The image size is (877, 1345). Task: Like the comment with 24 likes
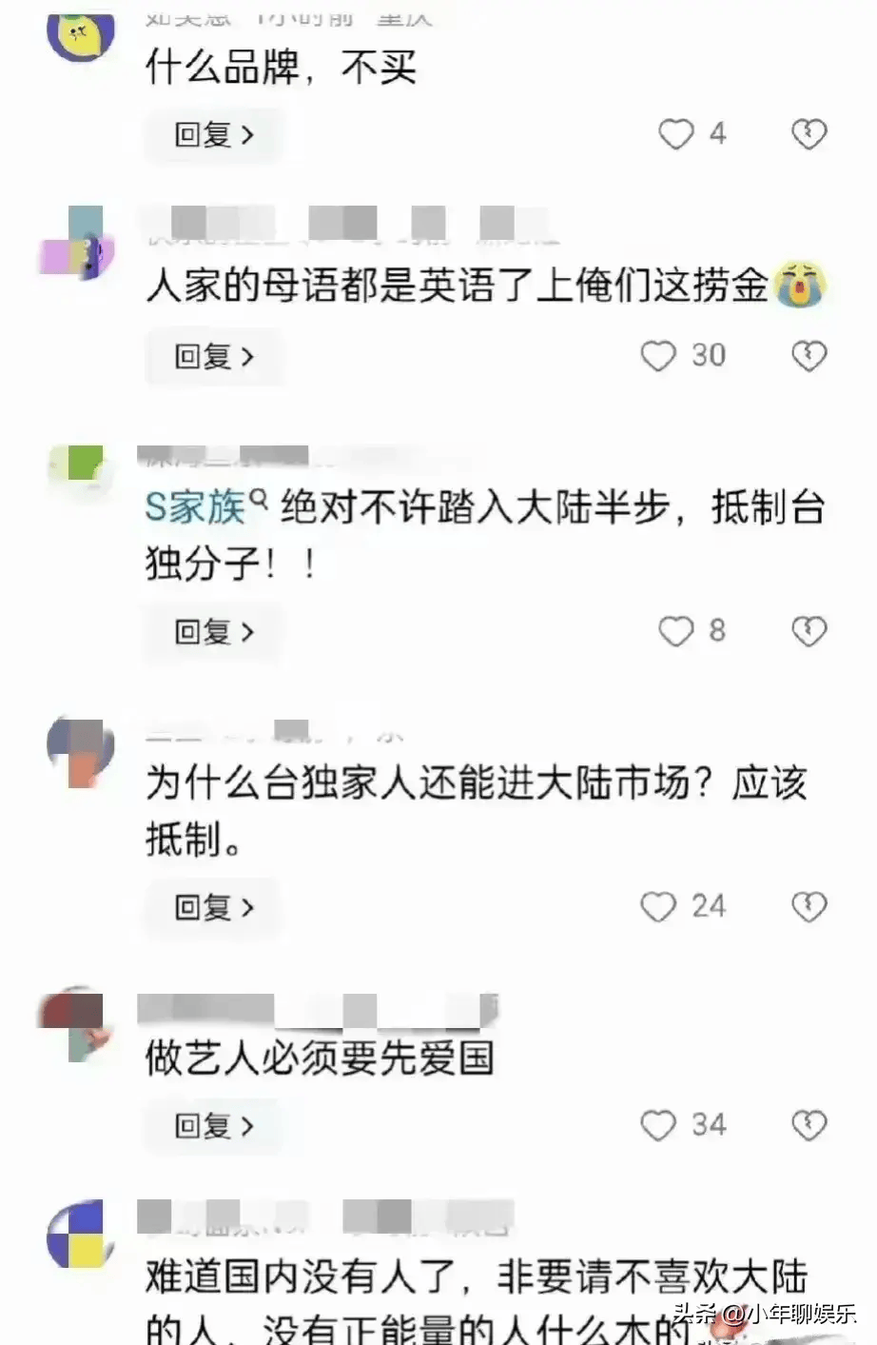pos(658,906)
